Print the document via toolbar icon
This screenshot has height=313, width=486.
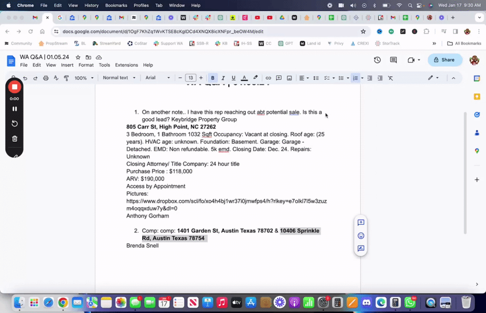point(46,78)
